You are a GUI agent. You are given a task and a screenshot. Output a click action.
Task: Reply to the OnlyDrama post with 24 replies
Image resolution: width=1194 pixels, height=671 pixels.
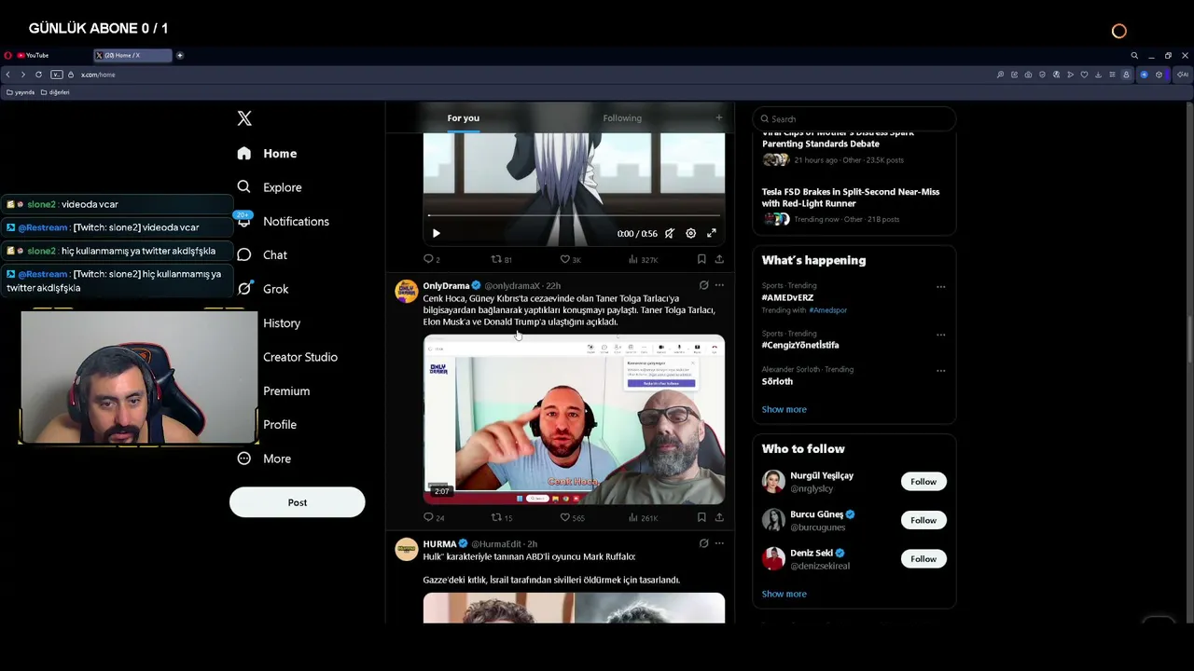pos(434,517)
